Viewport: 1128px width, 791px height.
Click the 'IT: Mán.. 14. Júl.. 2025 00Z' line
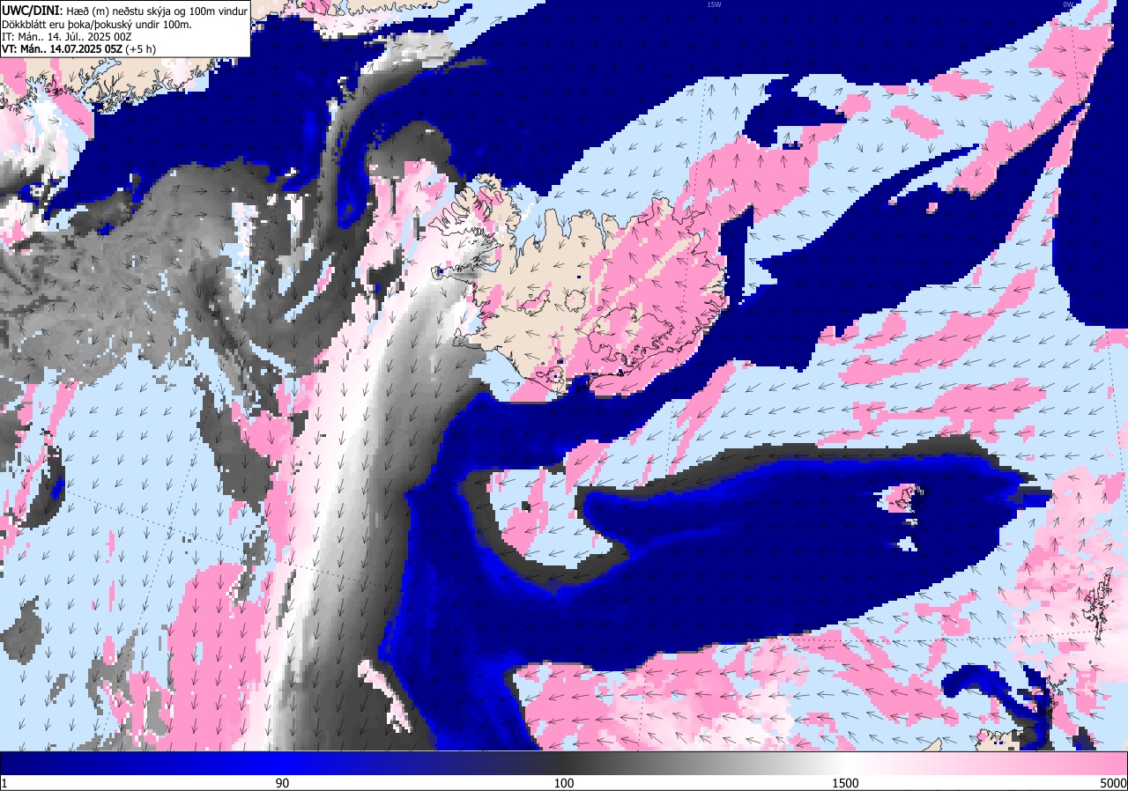click(66, 36)
